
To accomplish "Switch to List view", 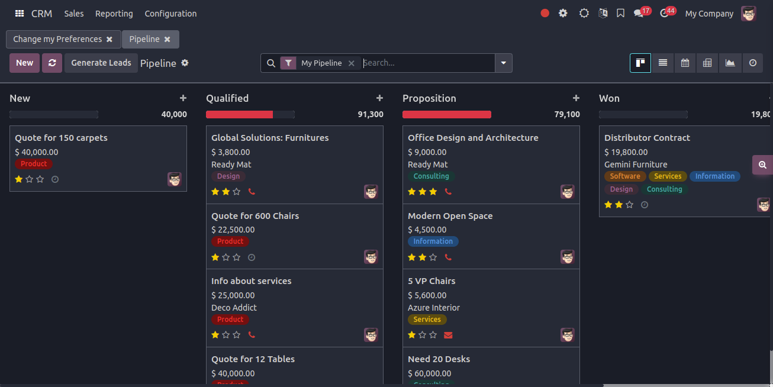I will click(x=663, y=63).
